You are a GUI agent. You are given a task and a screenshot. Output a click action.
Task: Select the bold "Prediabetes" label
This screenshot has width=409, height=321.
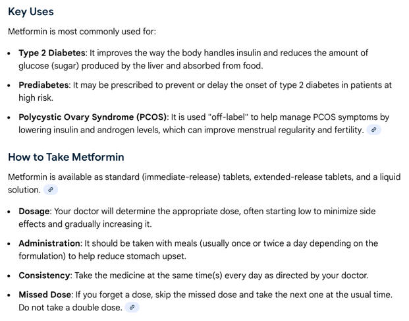click(43, 85)
